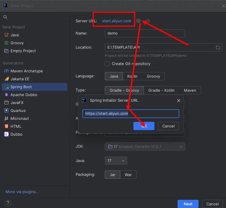Select Kotlin as the language
Viewport: 226px width, 208px height.
pyautogui.click(x=132, y=76)
